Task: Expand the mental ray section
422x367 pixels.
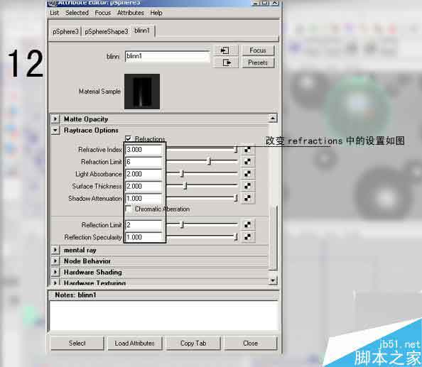Action: pyautogui.click(x=55, y=250)
